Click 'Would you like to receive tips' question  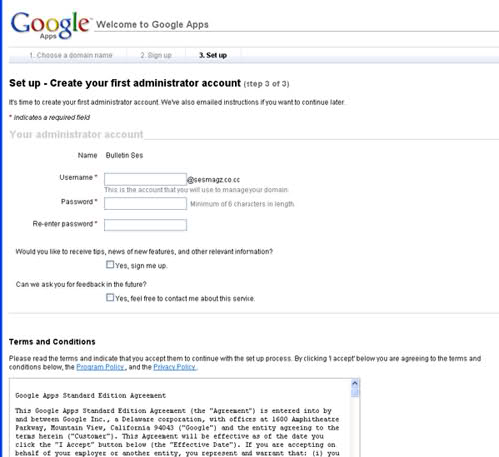[x=145, y=252]
